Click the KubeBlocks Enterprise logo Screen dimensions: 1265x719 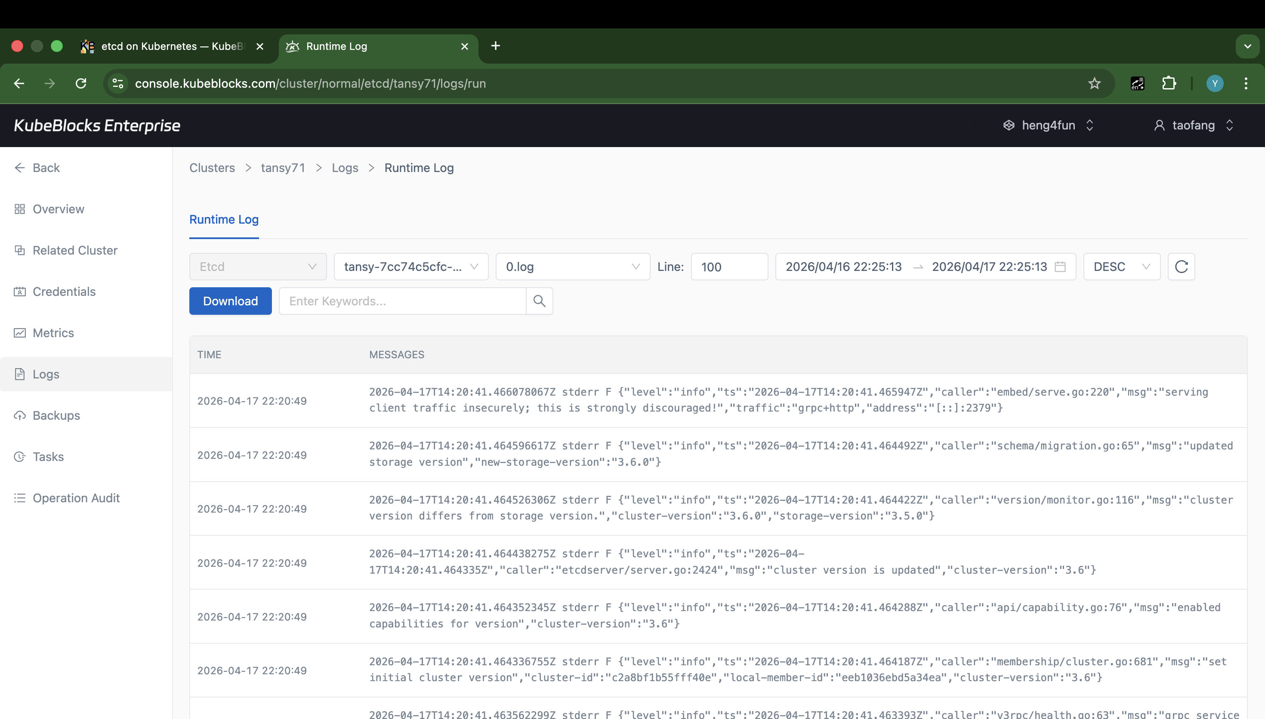[97, 126]
